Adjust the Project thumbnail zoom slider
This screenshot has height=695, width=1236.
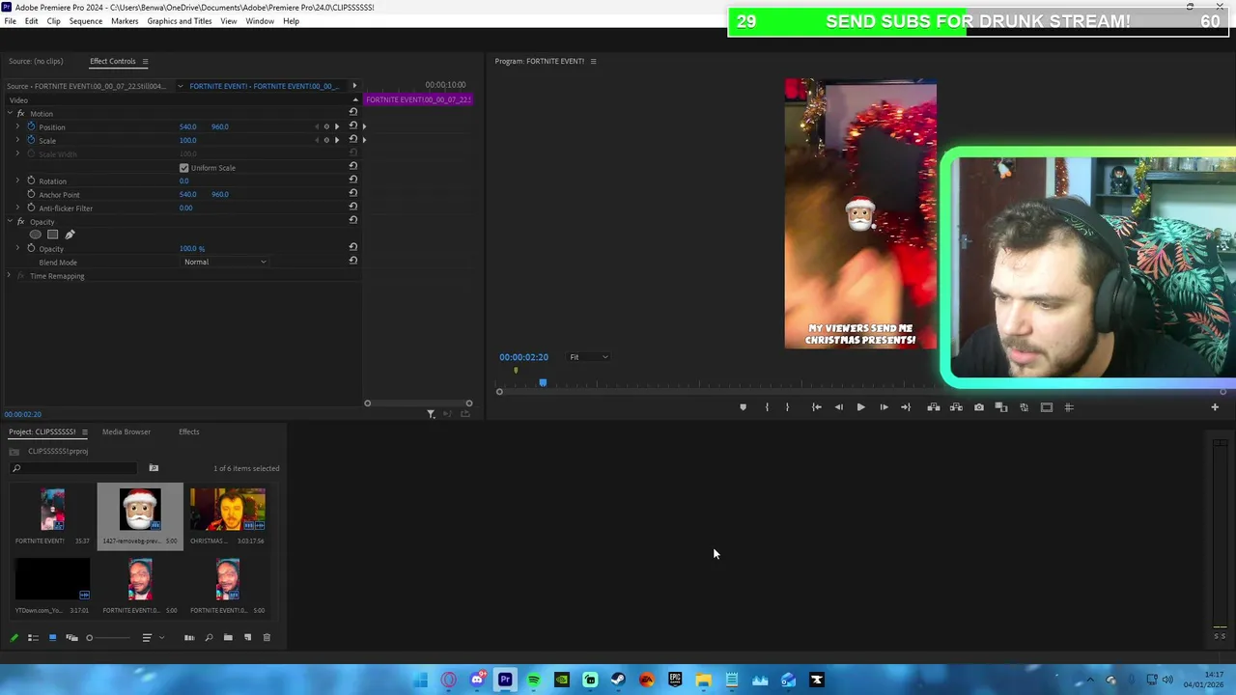click(x=106, y=637)
